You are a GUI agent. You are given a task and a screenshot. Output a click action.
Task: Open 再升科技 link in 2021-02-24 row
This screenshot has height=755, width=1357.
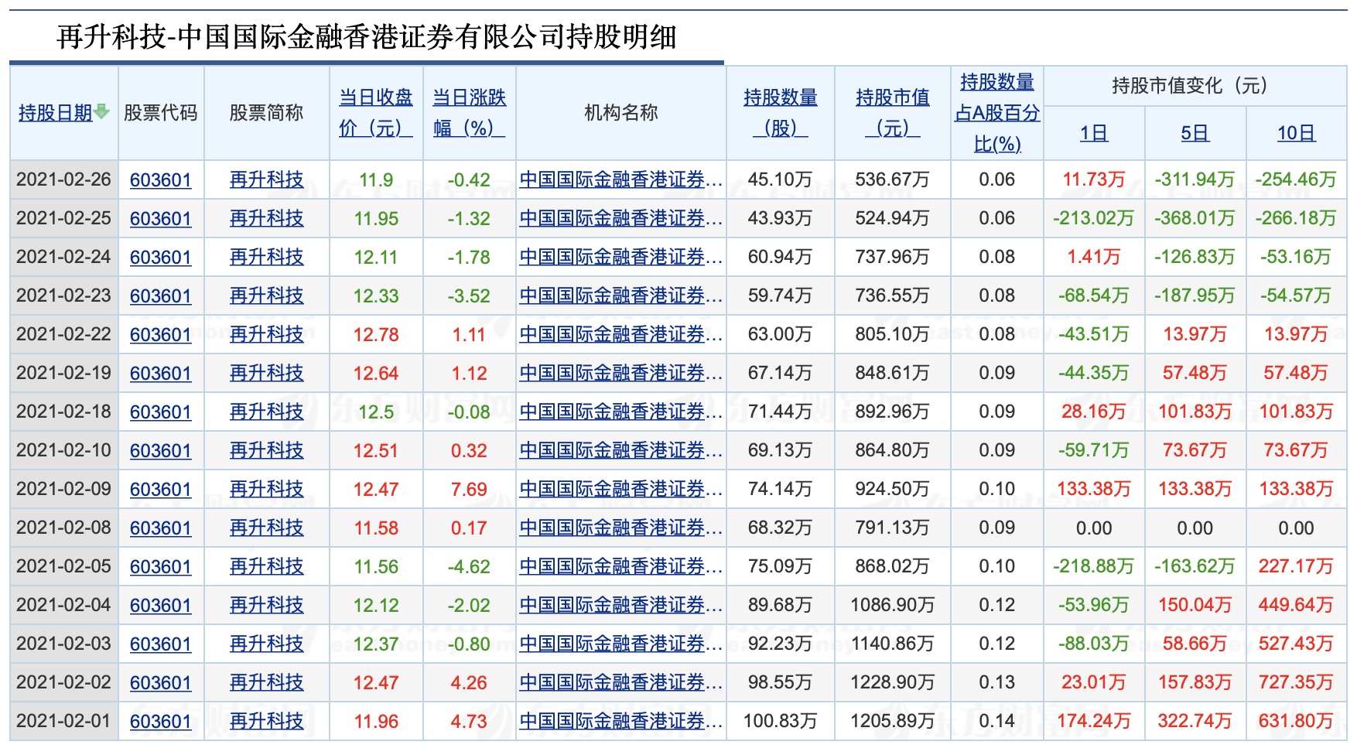tap(267, 258)
